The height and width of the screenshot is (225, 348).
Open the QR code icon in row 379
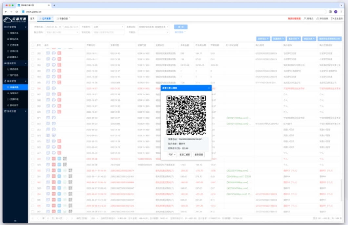click(x=65, y=165)
